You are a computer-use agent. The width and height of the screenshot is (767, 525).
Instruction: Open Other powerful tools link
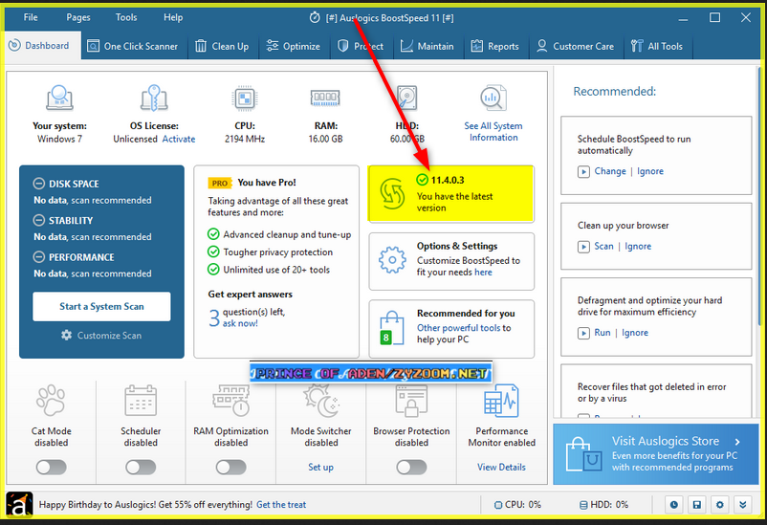(x=458, y=328)
